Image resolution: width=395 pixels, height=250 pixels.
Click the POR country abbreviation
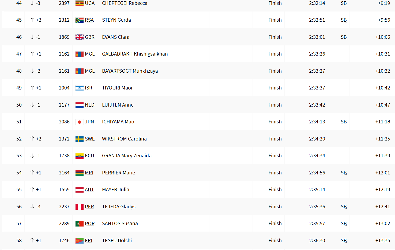(x=90, y=224)
